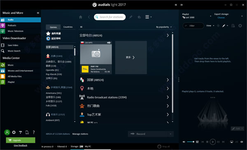Select the Pop Klassik (326) genre
The width and height of the screenshot is (247, 150).
tap(54, 74)
